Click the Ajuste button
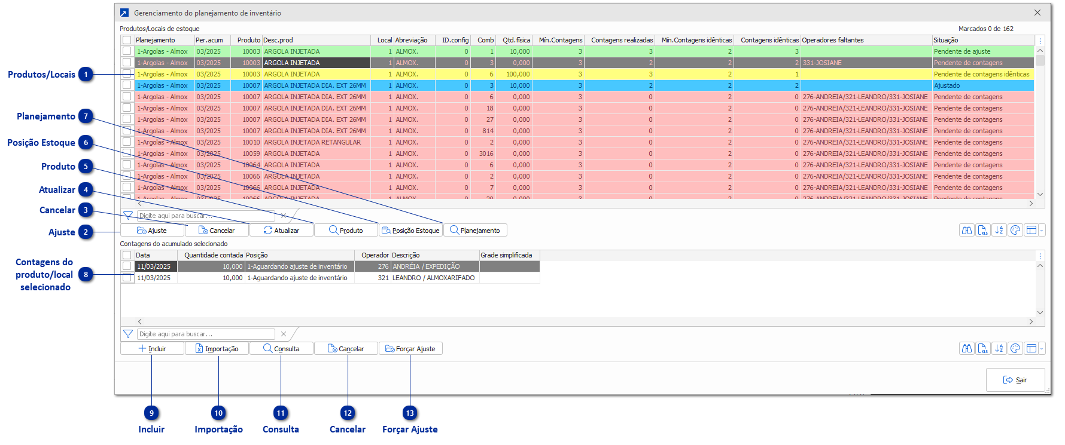1065x445 pixels. click(x=152, y=230)
